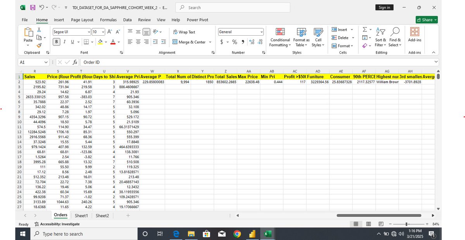Screen dimensions: 465x240
Task: Click the Clear eraser icon in Editing
Action: [365, 46]
